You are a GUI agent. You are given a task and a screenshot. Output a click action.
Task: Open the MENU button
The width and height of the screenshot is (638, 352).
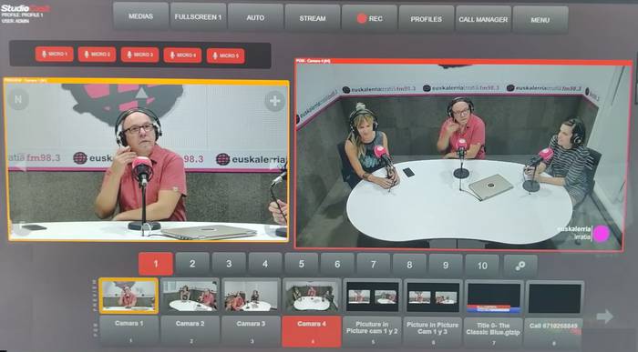click(540, 19)
